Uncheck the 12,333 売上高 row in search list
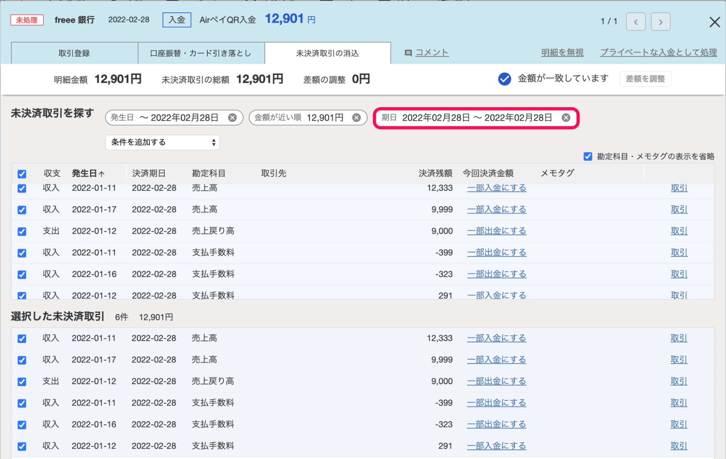Screen dimensions: 726x459 click(x=22, y=188)
